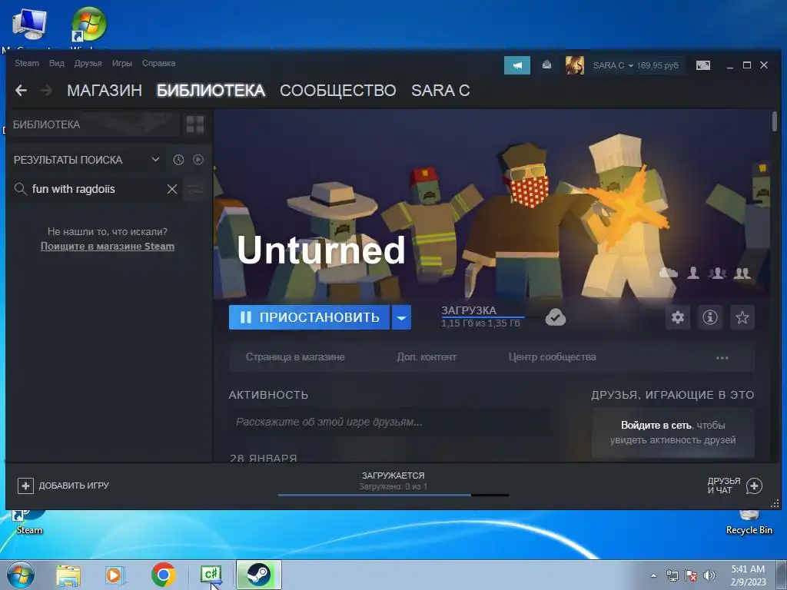Screen dimensions: 787x590
Task: Collapse the РЕЗУЛЬТАТЫ ПОИСКА section chevron
Action: click(x=155, y=160)
